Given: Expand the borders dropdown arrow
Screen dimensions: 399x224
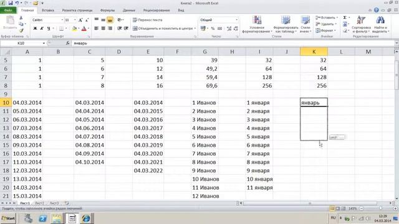Looking at the screenshot, I should pyautogui.click(x=66, y=29).
